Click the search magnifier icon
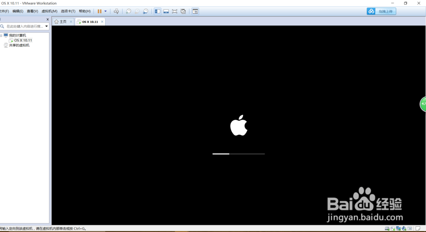 (x=2, y=26)
